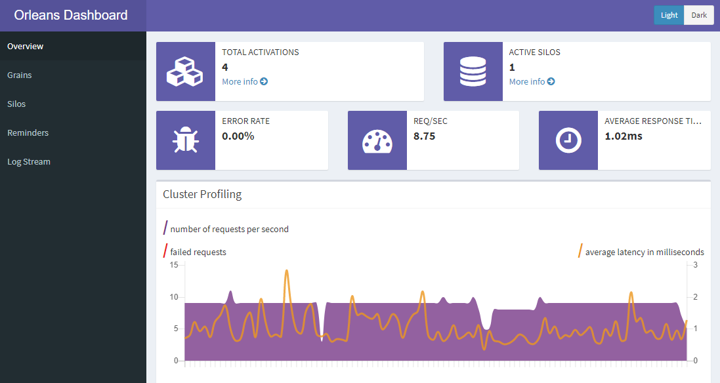Switch to the Light theme

pos(669,15)
